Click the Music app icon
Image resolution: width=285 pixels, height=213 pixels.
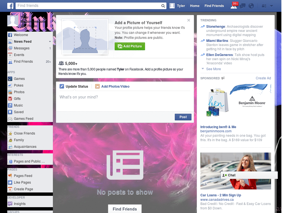tap(10, 105)
